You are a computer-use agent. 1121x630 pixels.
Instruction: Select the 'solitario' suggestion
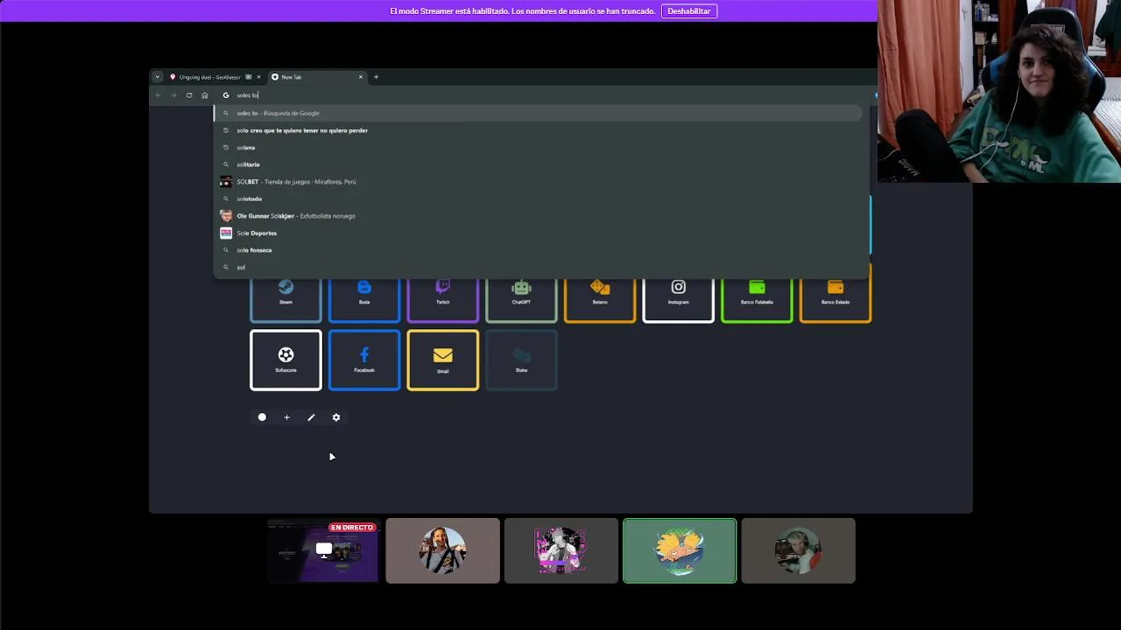[x=539, y=164]
